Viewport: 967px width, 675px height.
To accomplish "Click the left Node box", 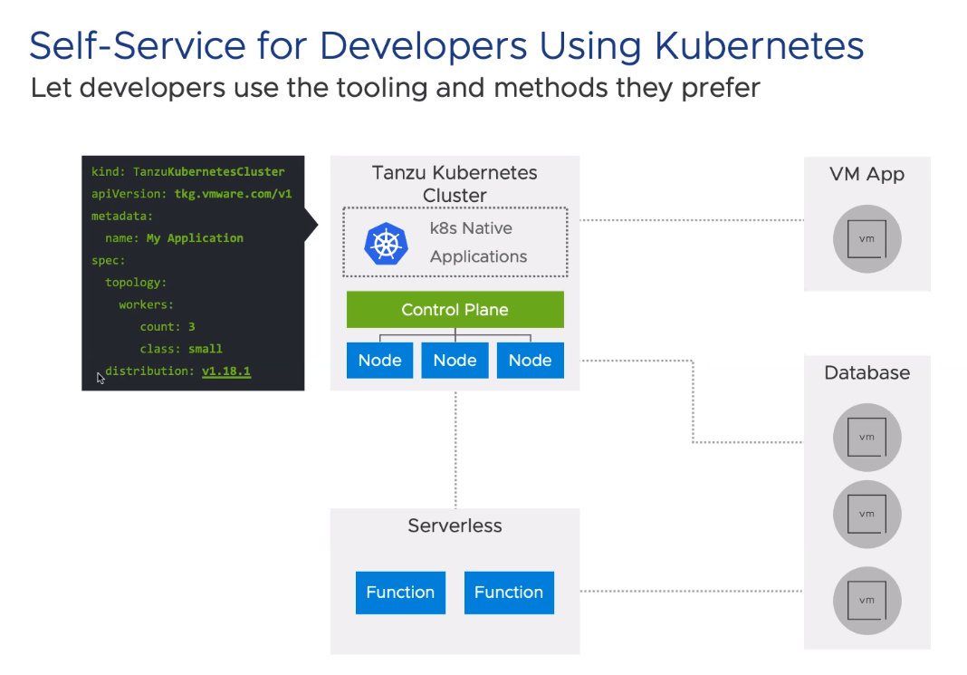I will click(x=379, y=361).
